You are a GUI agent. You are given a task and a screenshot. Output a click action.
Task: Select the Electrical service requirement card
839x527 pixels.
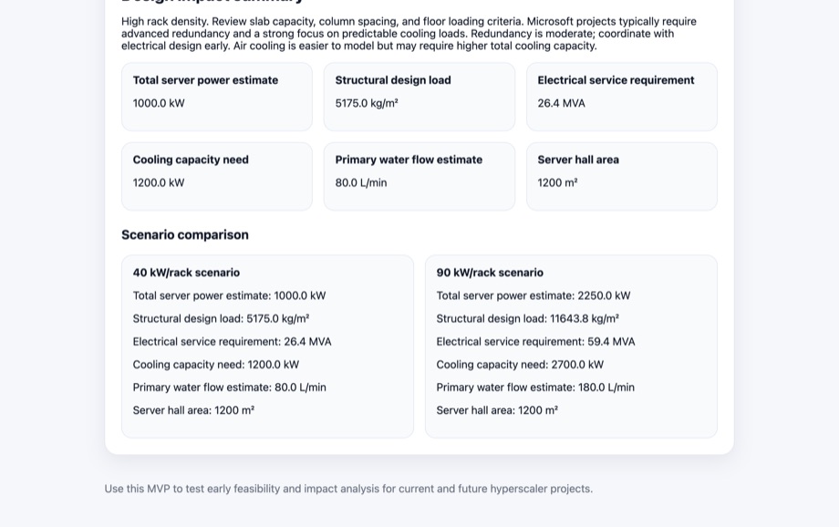tap(622, 97)
